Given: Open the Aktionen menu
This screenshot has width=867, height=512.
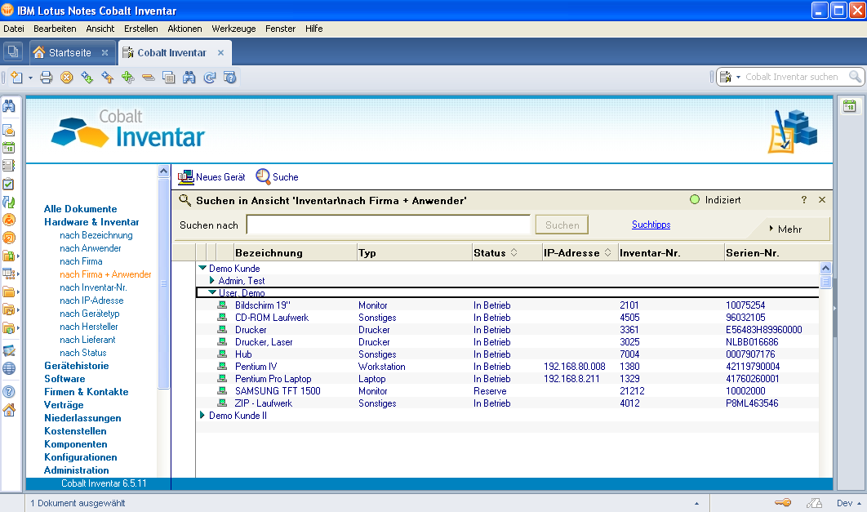Looking at the screenshot, I should pyautogui.click(x=185, y=29).
